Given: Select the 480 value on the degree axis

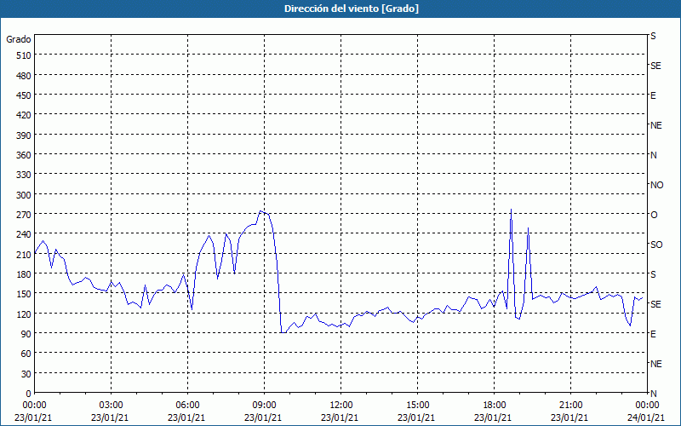Looking at the screenshot, I should click(24, 76).
